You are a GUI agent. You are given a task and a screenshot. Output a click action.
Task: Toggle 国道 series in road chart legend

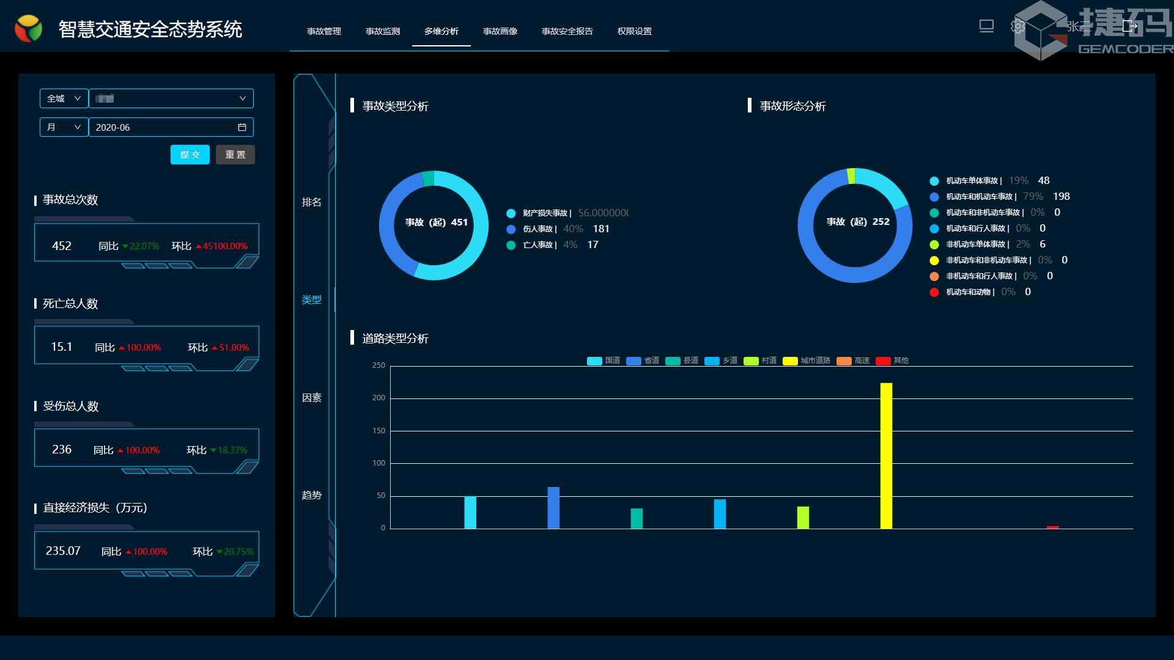click(x=603, y=361)
